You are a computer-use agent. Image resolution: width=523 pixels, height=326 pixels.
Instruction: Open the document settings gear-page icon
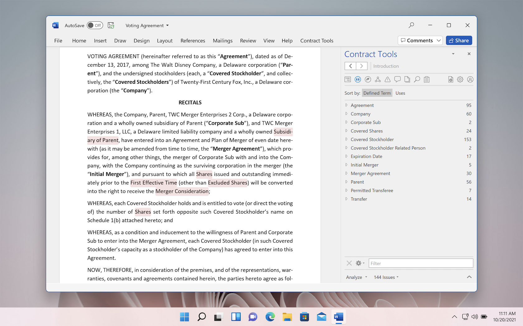450,79
